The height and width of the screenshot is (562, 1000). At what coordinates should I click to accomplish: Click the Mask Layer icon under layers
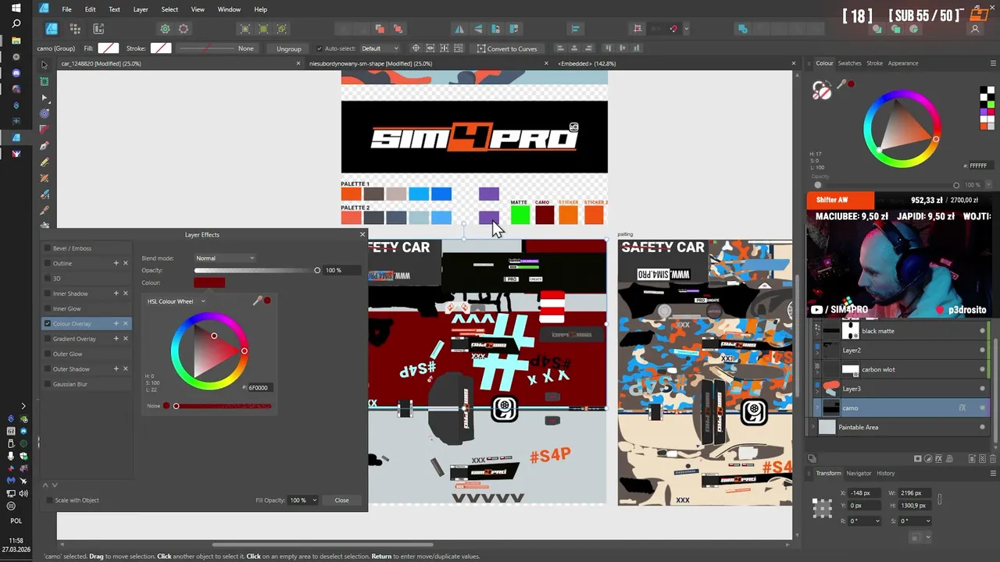tap(918, 459)
